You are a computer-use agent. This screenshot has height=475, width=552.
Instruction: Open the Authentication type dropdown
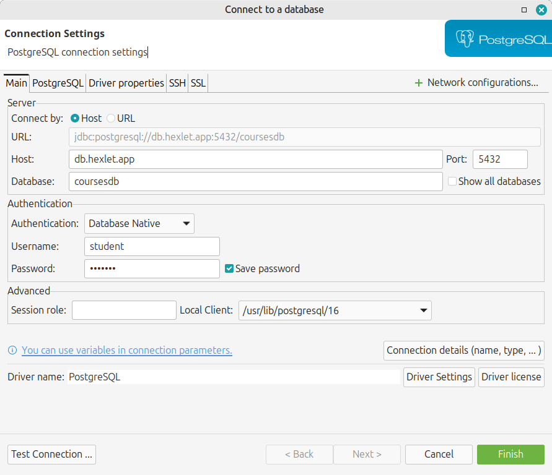point(139,223)
